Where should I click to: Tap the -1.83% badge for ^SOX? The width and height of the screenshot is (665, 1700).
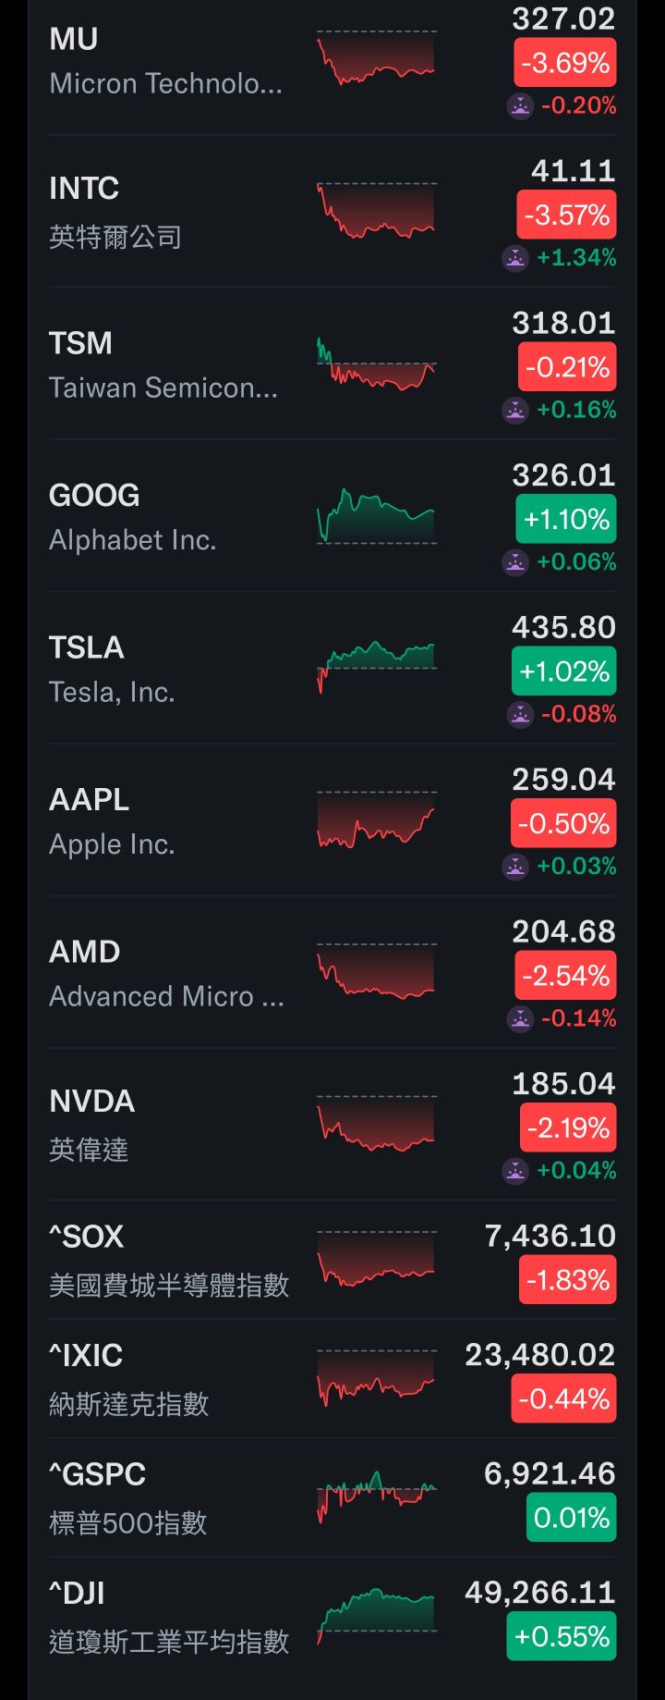tap(567, 1281)
